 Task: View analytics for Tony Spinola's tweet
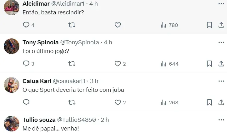tap(169, 64)
